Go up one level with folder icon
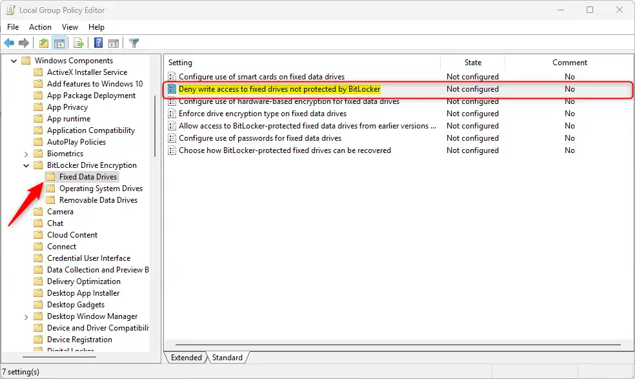635x379 pixels. (44, 43)
